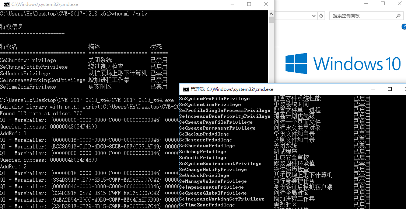Click SeSystemProfilePrivilege in admin cmd

(x=214, y=99)
